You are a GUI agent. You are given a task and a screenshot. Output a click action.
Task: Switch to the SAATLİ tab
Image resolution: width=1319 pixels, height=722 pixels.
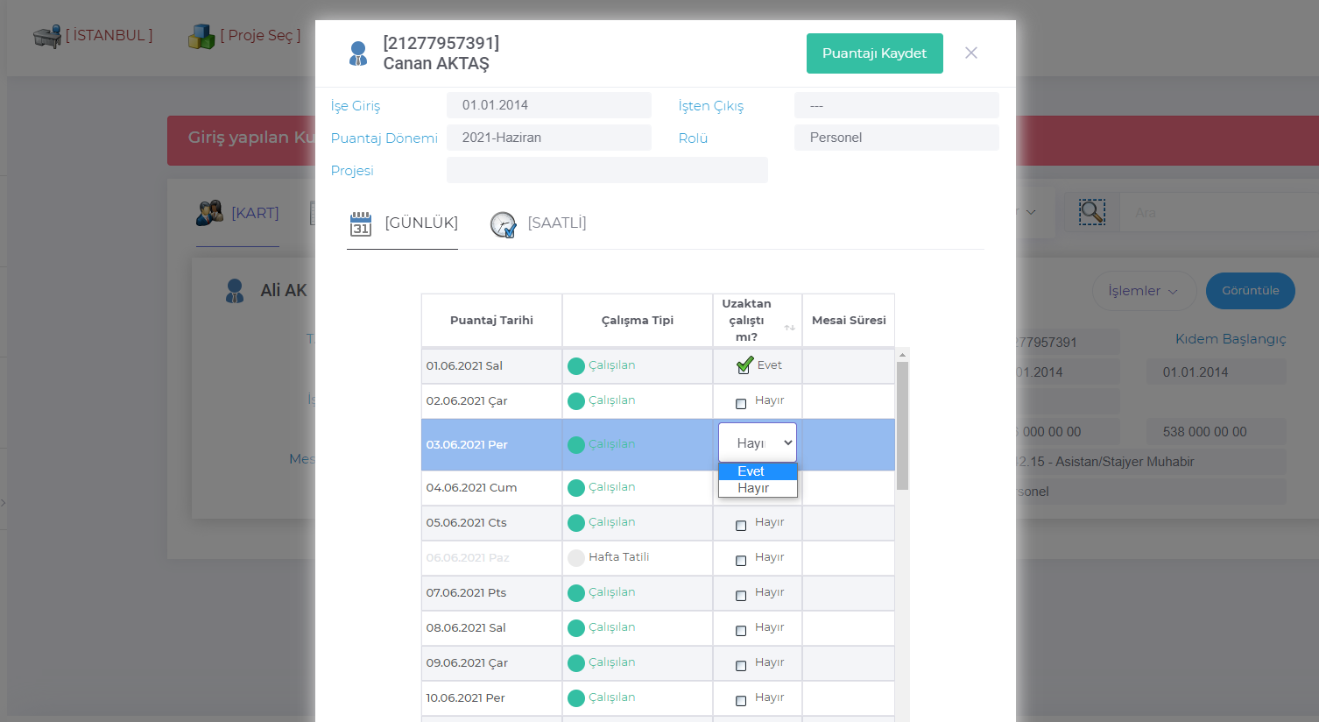point(556,223)
